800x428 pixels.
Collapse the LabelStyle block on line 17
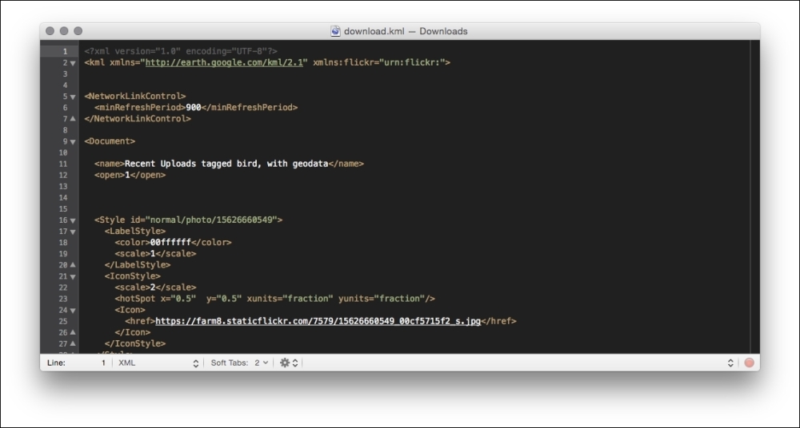[73, 232]
